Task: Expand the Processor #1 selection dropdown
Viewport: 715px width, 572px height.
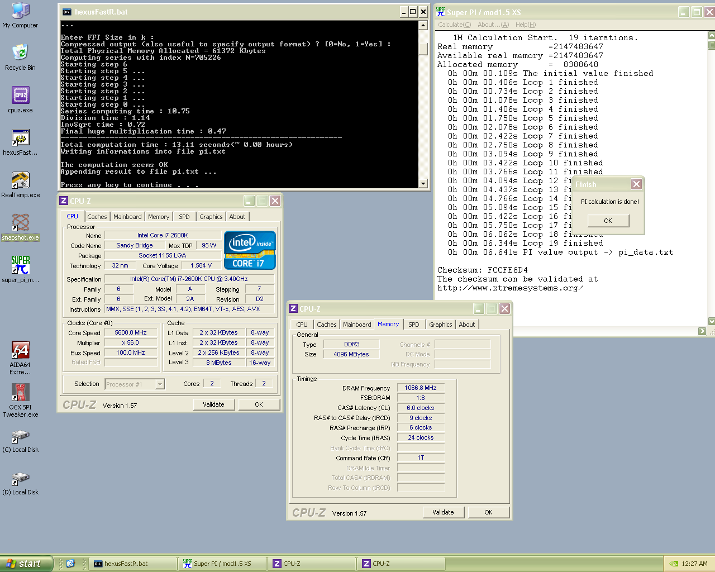Action: (x=160, y=384)
